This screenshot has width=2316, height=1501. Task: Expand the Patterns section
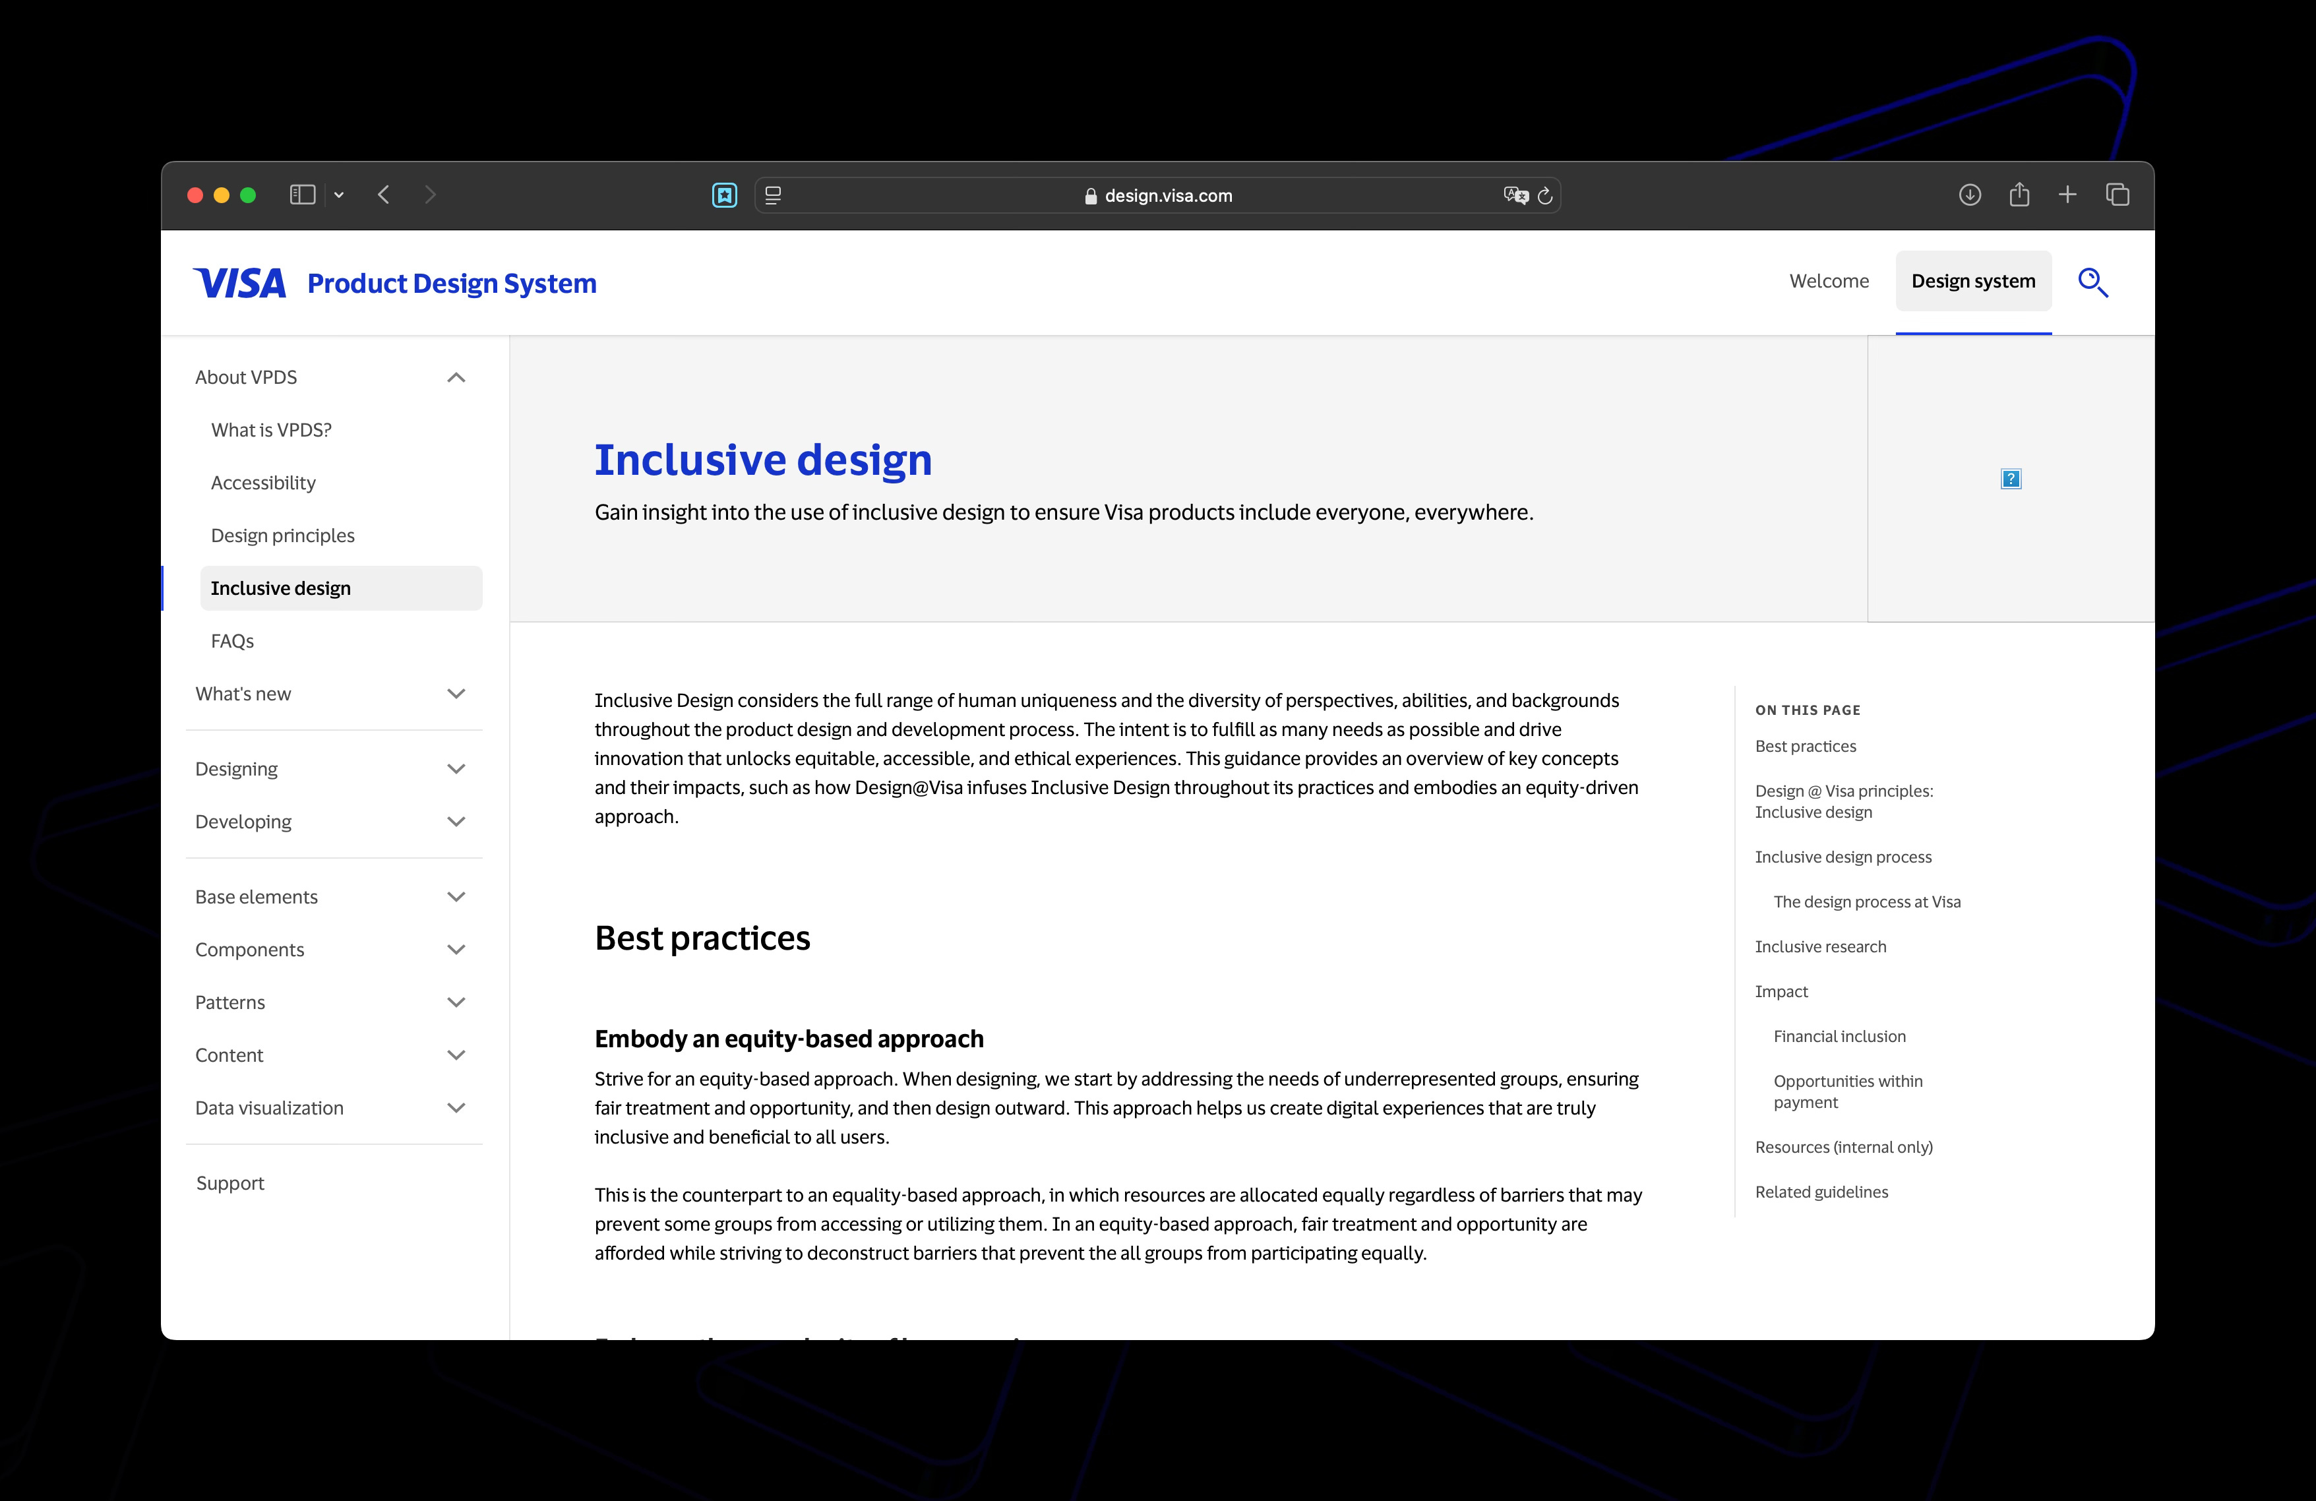point(330,1002)
